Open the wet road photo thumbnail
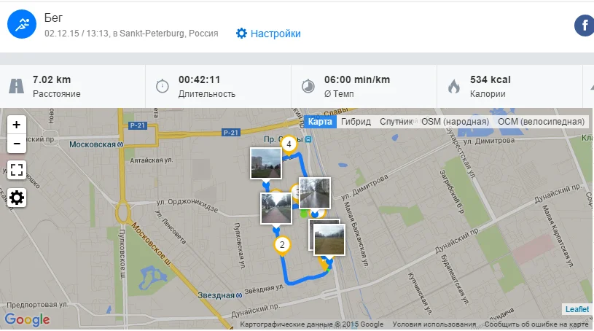Viewport: 594px width, 331px height. 314,192
